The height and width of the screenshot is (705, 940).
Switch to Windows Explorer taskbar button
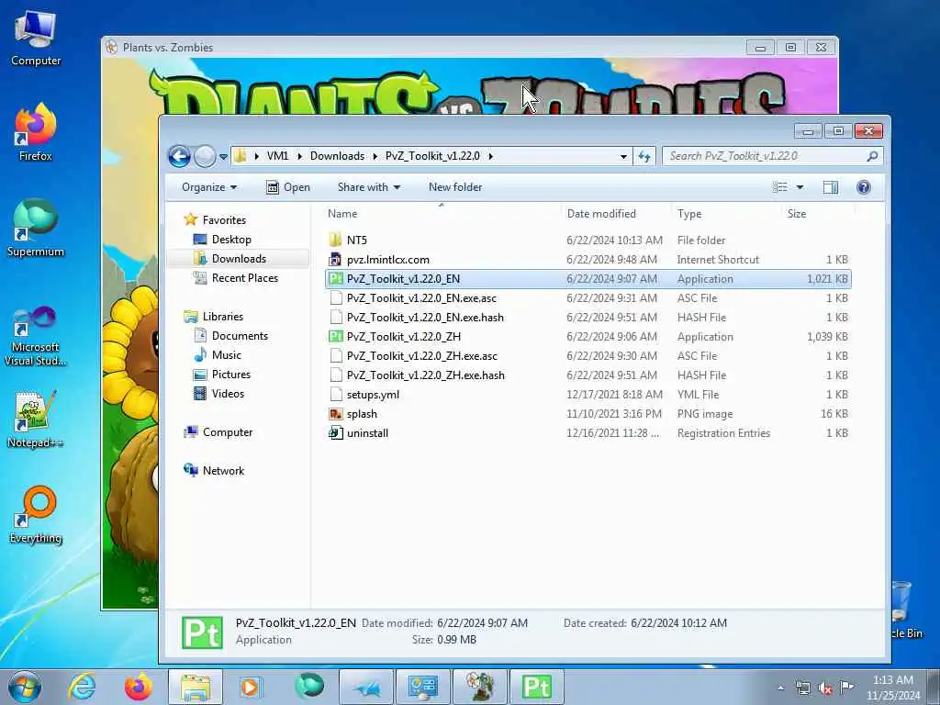click(x=196, y=687)
